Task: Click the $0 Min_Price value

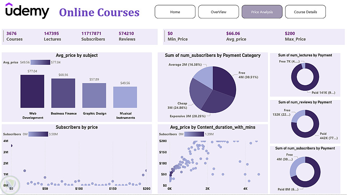Action: coord(170,34)
